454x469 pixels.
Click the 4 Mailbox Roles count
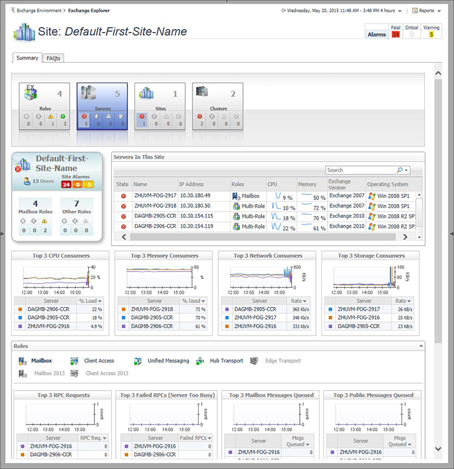click(x=35, y=204)
